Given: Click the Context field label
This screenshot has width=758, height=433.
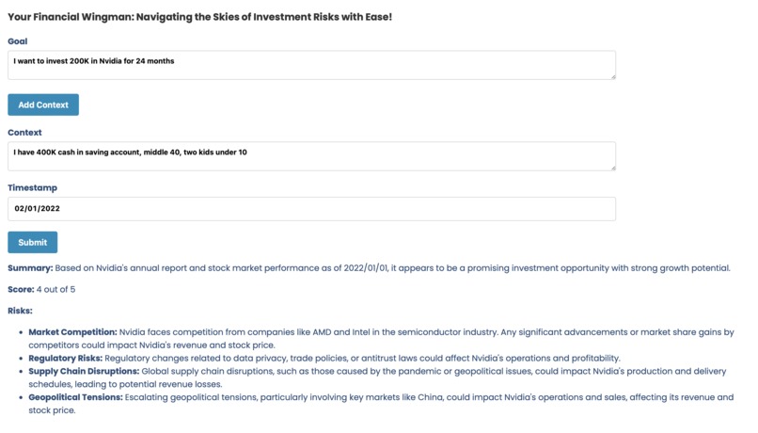Looking at the screenshot, I should [x=24, y=133].
